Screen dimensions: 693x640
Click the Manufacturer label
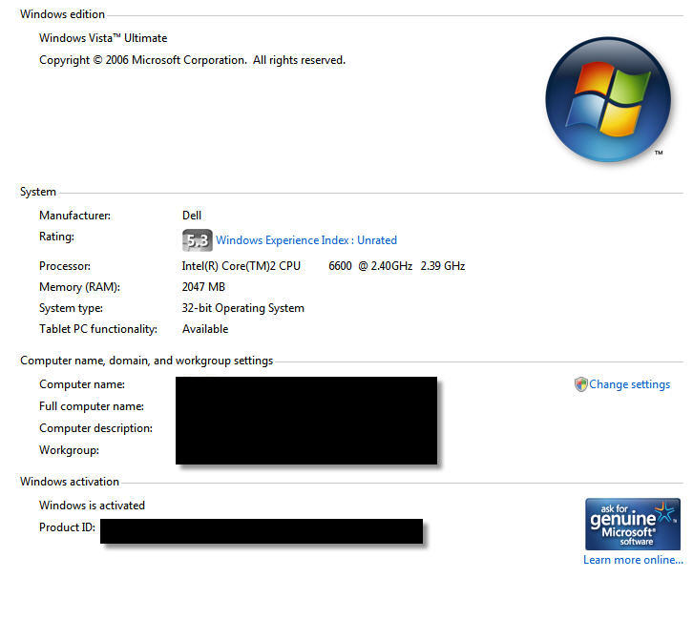tap(74, 216)
